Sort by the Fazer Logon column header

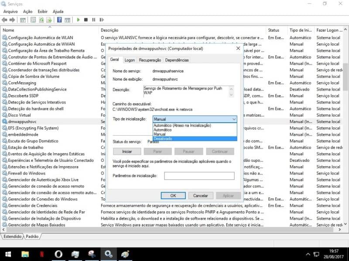pyautogui.click(x=328, y=30)
